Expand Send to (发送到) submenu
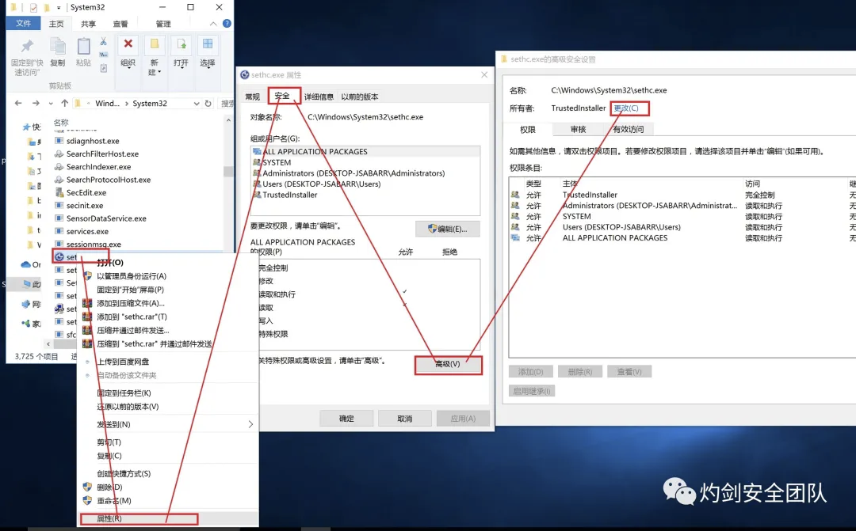856x531 pixels. pos(168,424)
